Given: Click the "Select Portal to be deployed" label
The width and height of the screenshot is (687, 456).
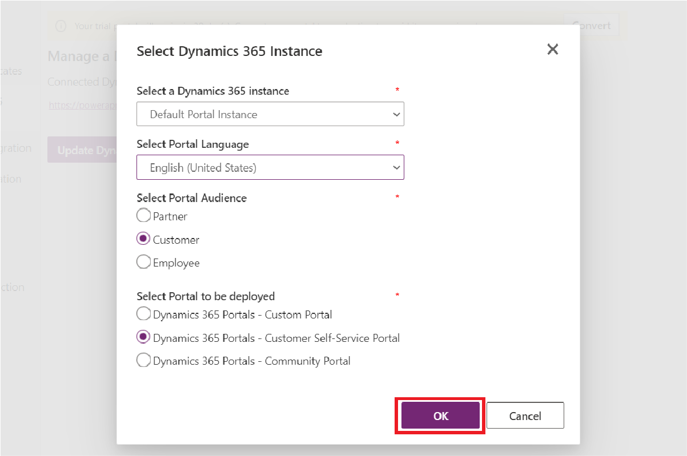Looking at the screenshot, I should click(206, 296).
